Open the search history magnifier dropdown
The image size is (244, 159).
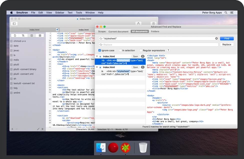pyautogui.click(x=101, y=39)
